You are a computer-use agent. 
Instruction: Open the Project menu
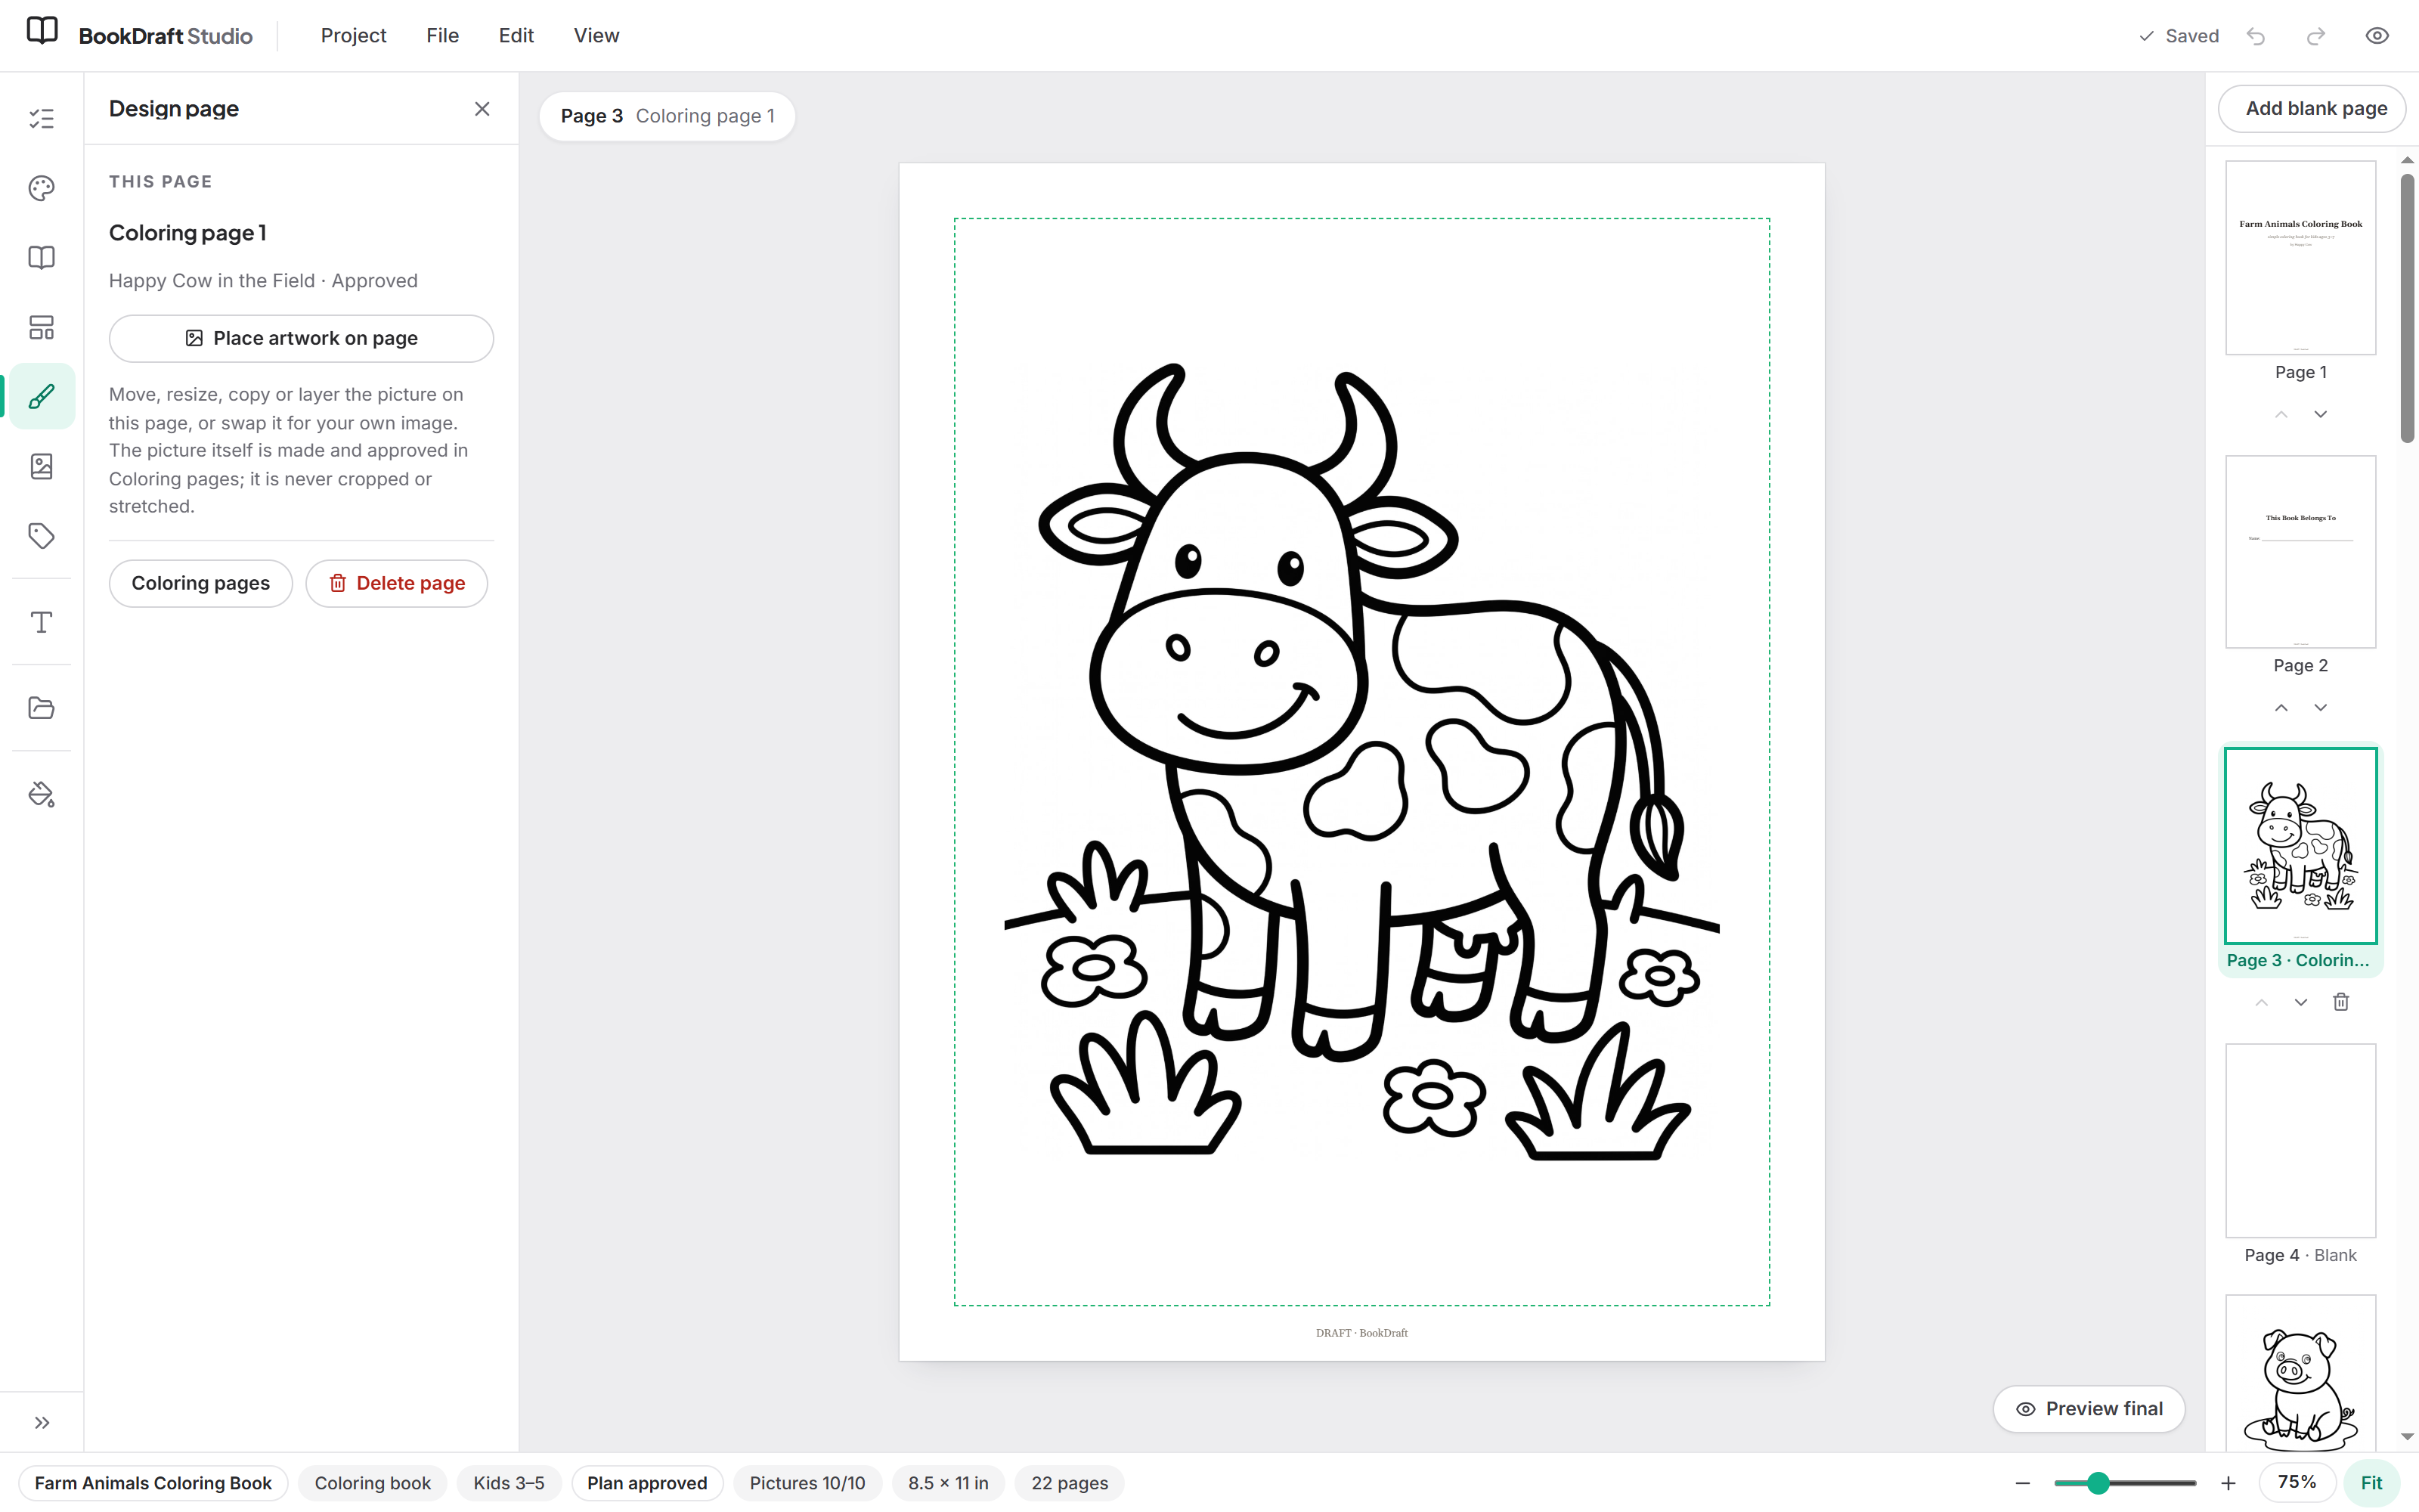[353, 36]
